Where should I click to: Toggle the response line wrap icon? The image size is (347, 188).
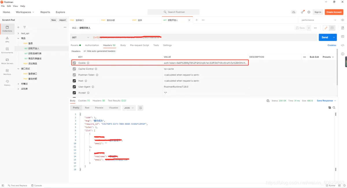click(141, 108)
